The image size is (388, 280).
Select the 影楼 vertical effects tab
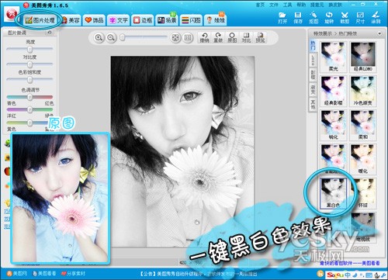(x=313, y=74)
